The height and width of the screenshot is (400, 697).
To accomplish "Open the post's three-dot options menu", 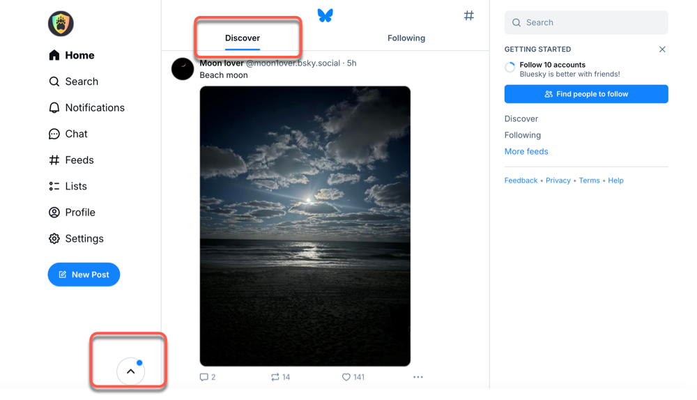I will pos(418,377).
